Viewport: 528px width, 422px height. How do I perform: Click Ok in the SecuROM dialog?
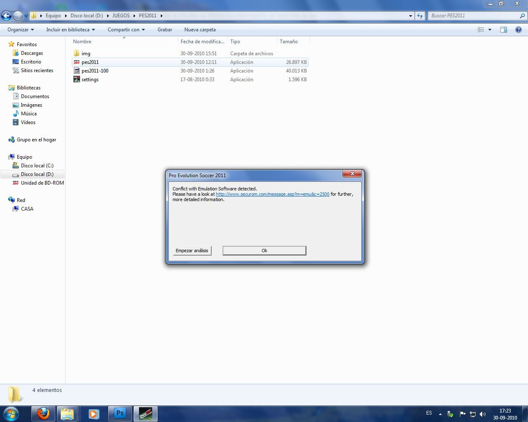[x=264, y=251]
